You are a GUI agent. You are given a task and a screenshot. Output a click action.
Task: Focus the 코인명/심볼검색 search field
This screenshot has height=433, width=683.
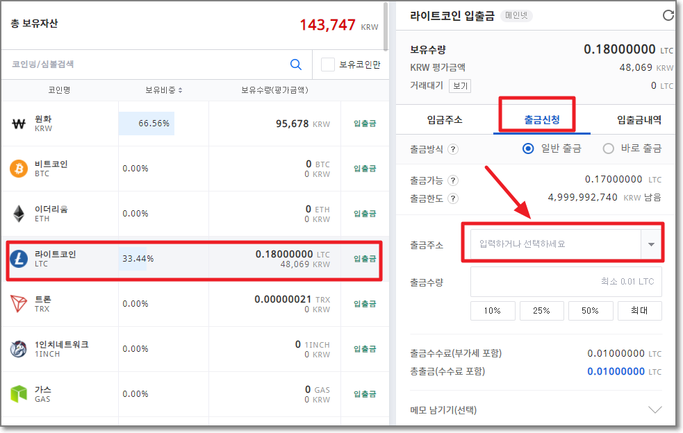tap(148, 65)
